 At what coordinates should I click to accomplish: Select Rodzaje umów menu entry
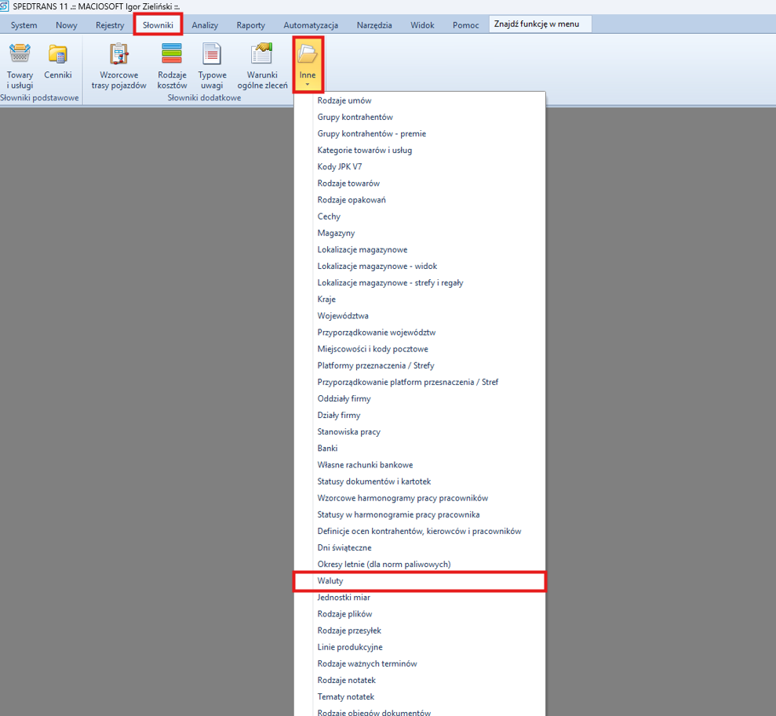[344, 100]
